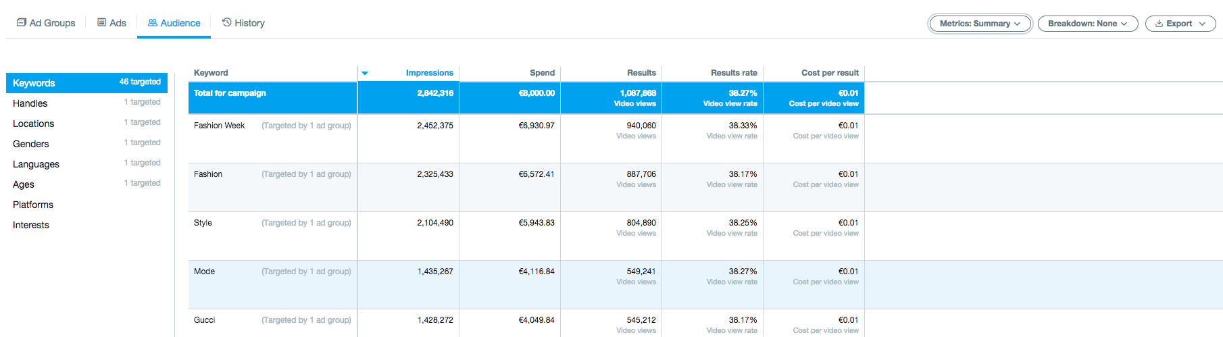The width and height of the screenshot is (1223, 337).
Task: Click the sort arrow beside Impressions
Action: [365, 73]
